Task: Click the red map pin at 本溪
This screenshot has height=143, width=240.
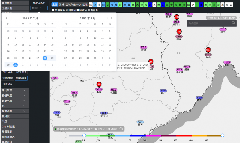Action: click(x=99, y=84)
